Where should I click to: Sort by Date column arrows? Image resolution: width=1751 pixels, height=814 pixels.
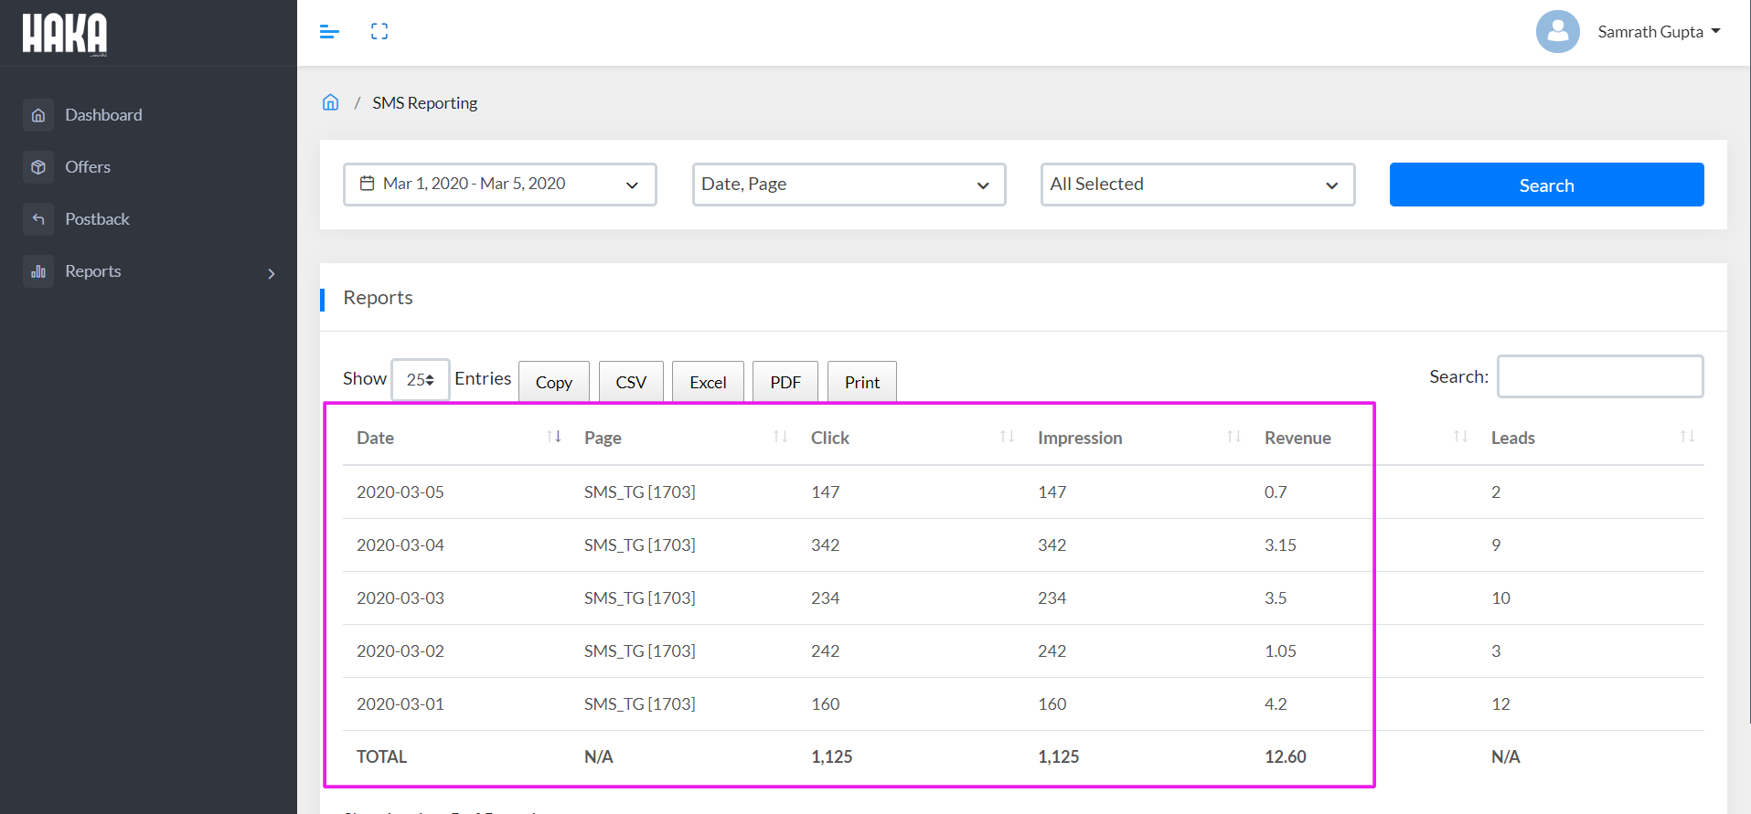554,437
